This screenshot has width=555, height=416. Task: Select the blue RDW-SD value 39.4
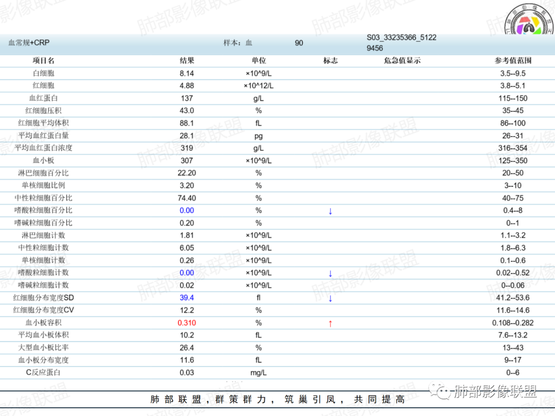click(x=187, y=298)
